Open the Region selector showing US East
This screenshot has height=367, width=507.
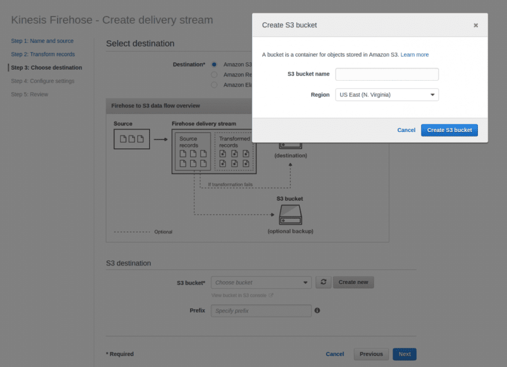[387, 94]
